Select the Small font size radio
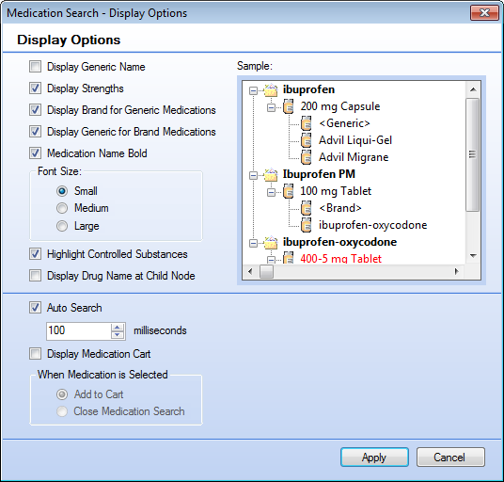The width and height of the screenshot is (504, 482). [x=62, y=191]
